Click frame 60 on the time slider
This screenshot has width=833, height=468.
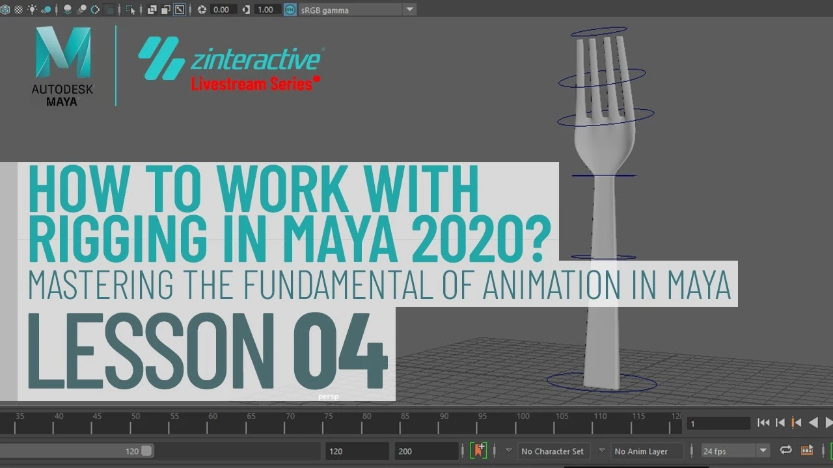(x=213, y=422)
